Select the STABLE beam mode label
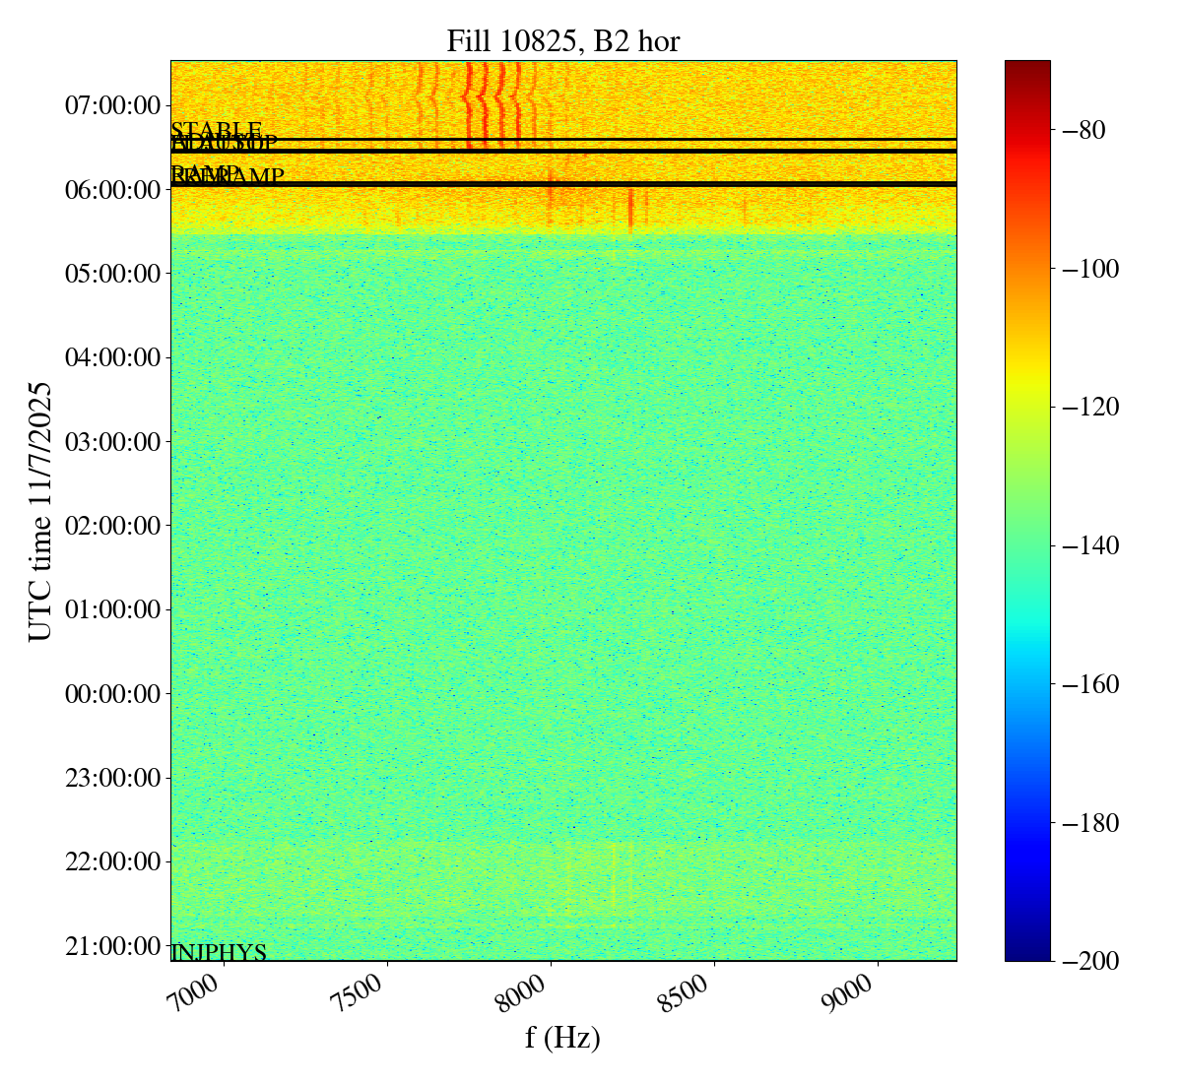The height and width of the screenshot is (1083, 1182). pyautogui.click(x=216, y=130)
